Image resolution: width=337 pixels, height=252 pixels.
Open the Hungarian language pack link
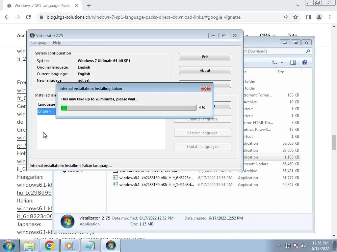coord(34,189)
